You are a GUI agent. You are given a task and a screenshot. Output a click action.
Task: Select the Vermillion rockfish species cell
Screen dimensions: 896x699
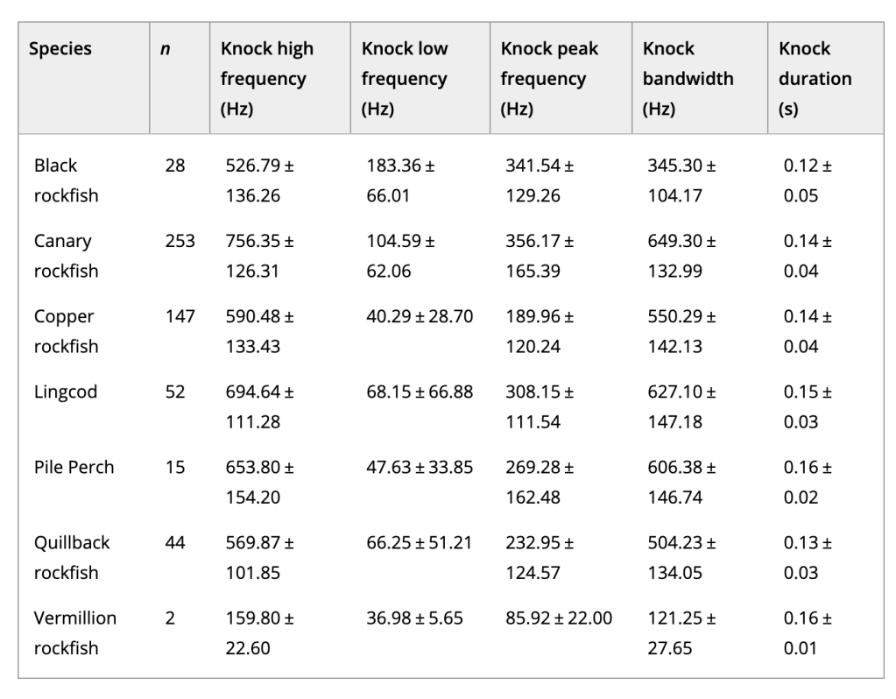pos(74,632)
